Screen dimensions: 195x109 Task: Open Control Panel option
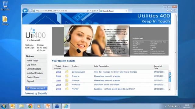click(33, 77)
